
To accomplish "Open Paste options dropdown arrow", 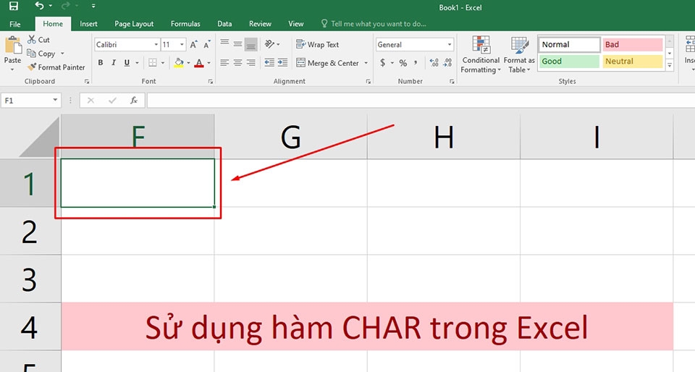I will [x=12, y=69].
